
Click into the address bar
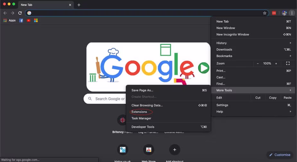tap(147, 13)
